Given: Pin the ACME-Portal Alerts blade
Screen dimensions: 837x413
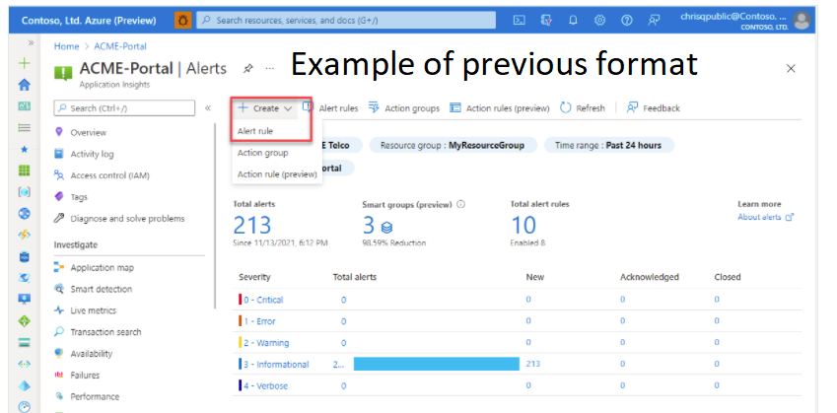Looking at the screenshot, I should coord(247,69).
